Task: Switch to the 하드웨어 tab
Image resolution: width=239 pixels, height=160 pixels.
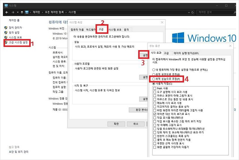Action: pyautogui.click(x=91, y=30)
